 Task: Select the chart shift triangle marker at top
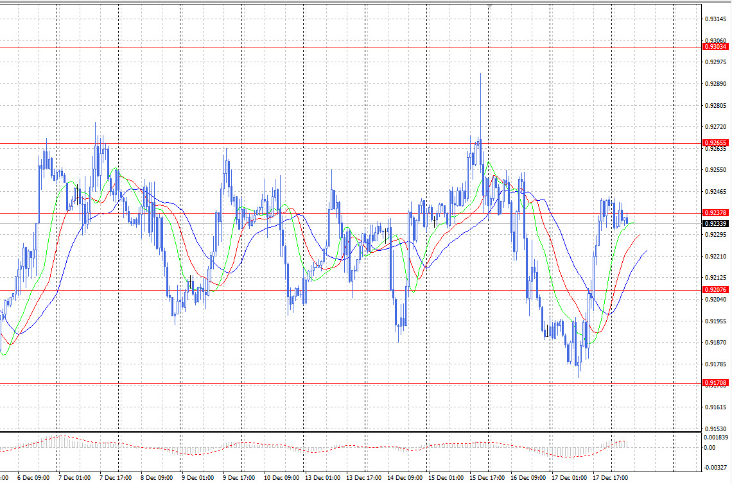489,6
